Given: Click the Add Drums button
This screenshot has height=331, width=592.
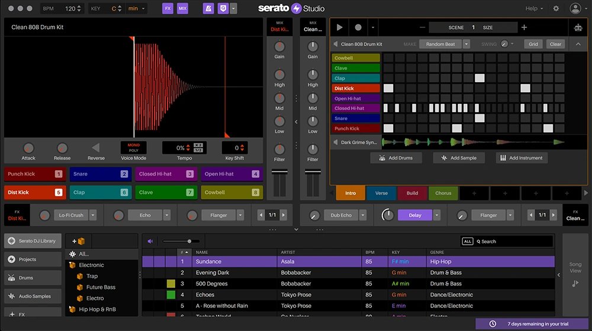Looking at the screenshot, I should tap(397, 158).
